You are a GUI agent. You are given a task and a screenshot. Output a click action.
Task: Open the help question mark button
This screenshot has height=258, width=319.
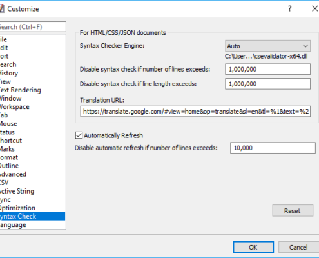coord(290,8)
